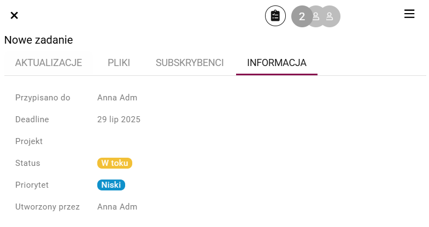Click the middle subscriber avatar icon
The image size is (429, 227).
point(316,16)
